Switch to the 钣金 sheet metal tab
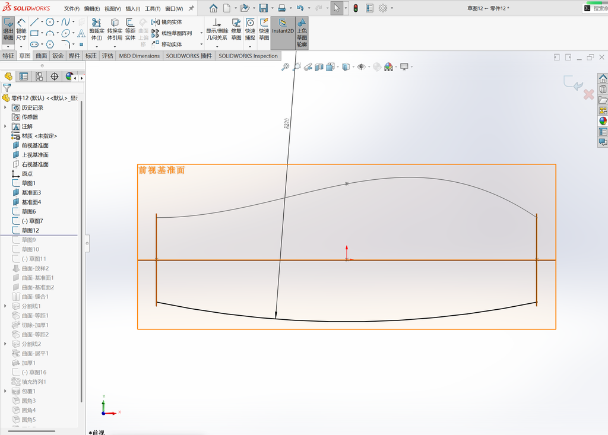 [58, 56]
